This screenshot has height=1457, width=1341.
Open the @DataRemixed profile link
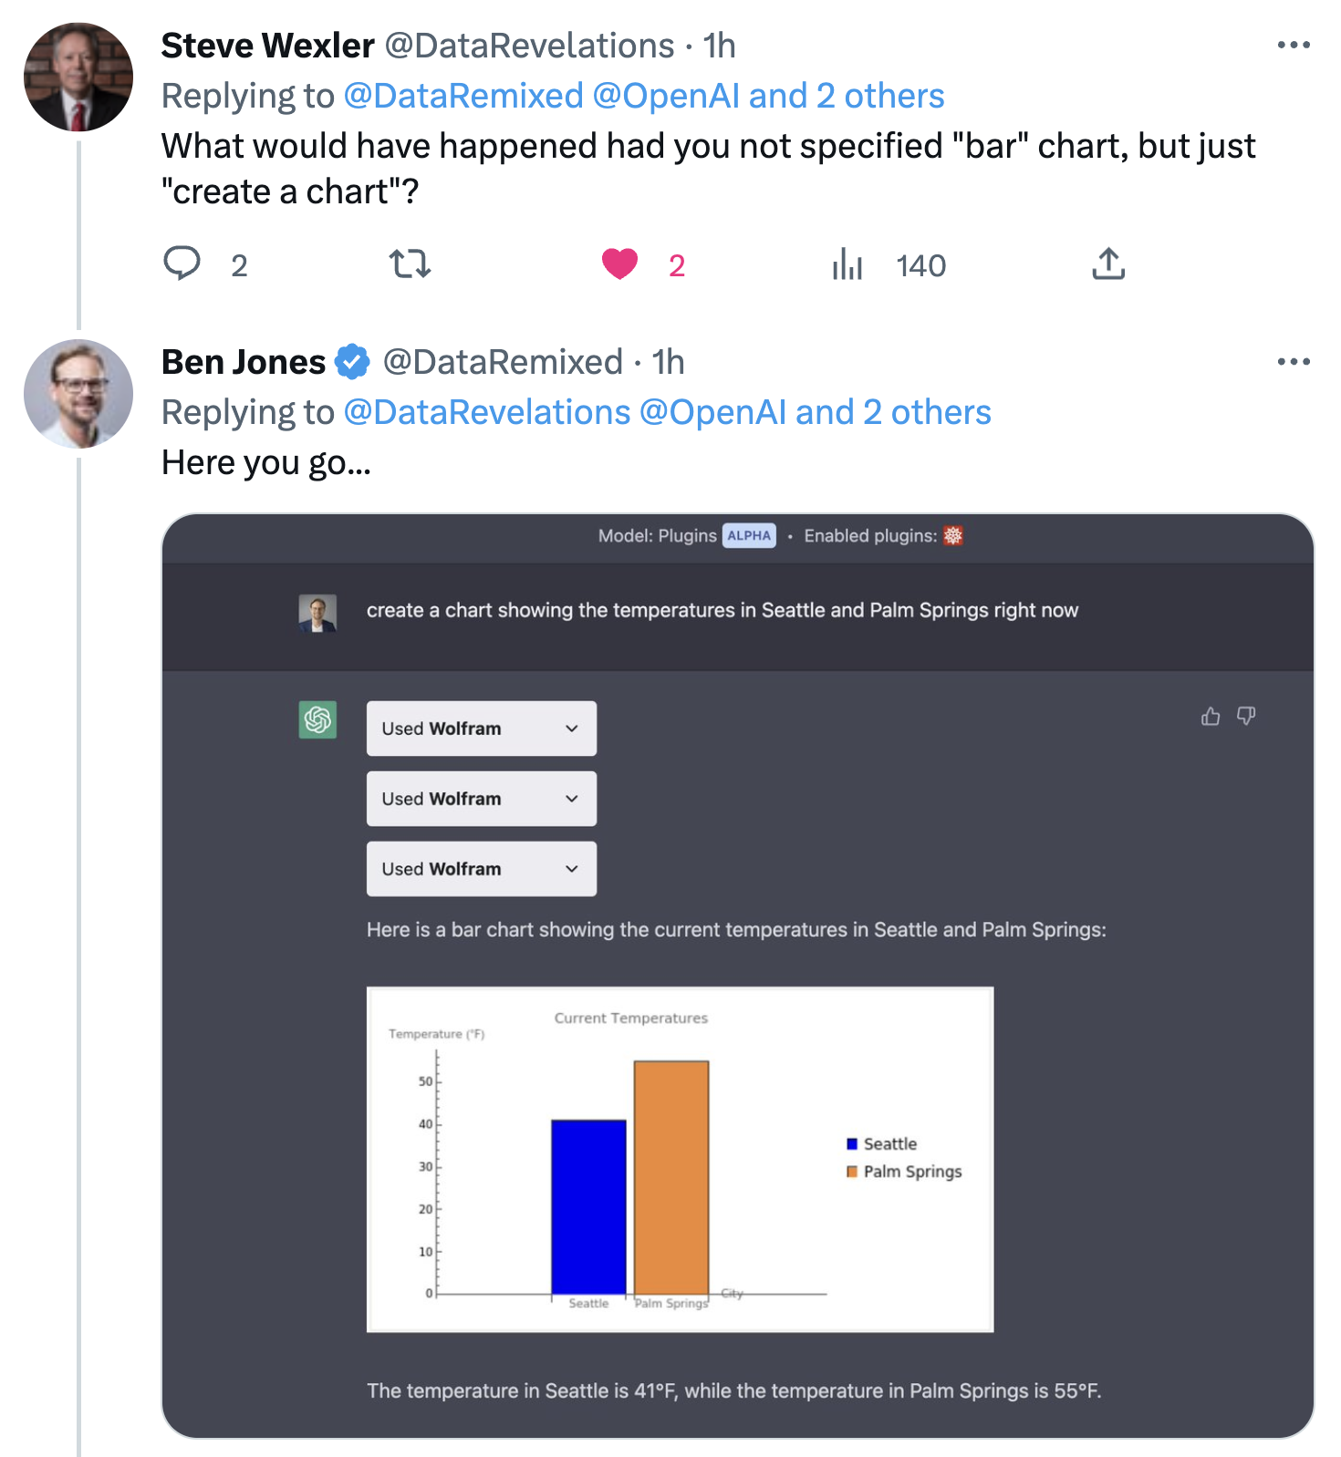462,95
